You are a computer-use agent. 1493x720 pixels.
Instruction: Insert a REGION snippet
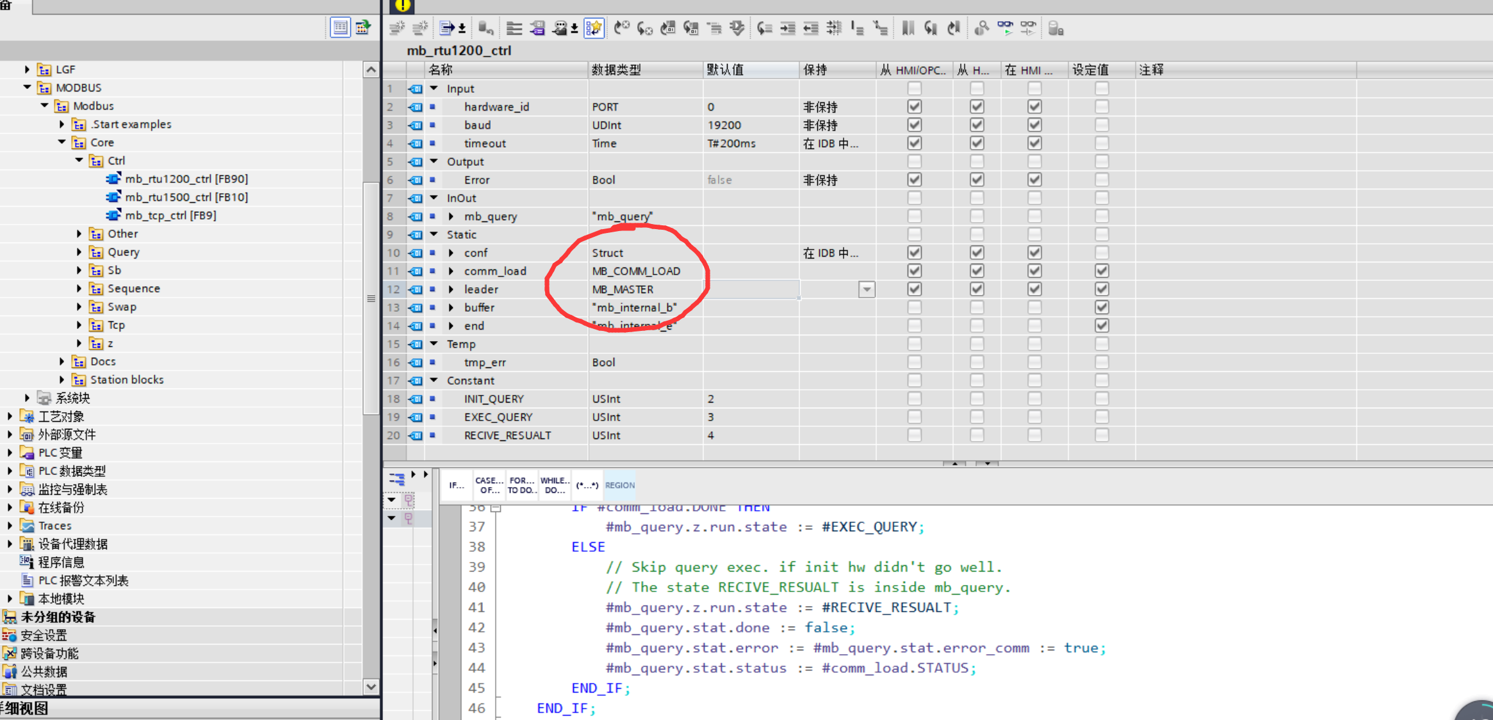pyautogui.click(x=619, y=485)
